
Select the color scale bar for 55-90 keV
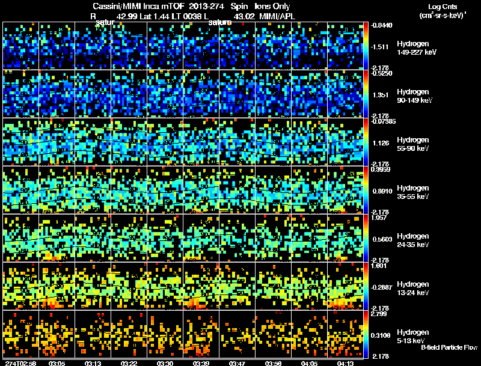click(366, 142)
